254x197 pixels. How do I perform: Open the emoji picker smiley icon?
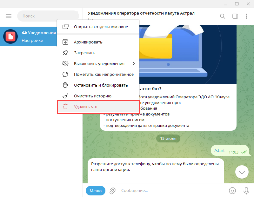coord(232,191)
